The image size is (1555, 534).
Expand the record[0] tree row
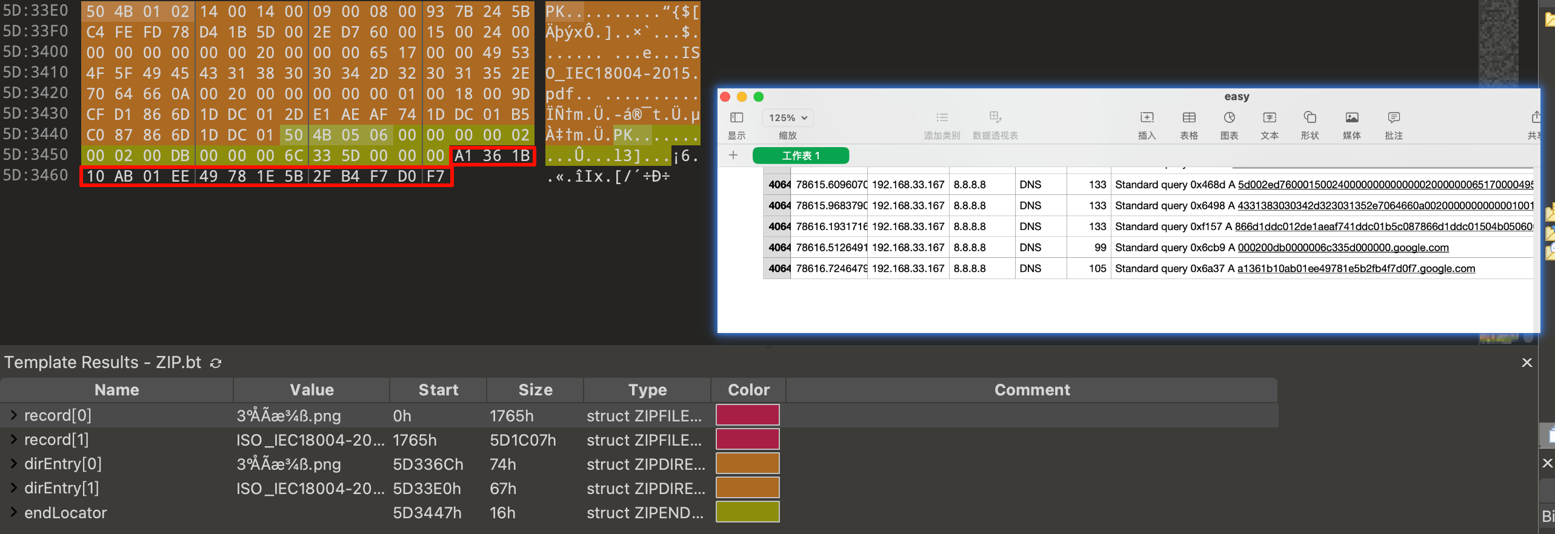pyautogui.click(x=13, y=415)
